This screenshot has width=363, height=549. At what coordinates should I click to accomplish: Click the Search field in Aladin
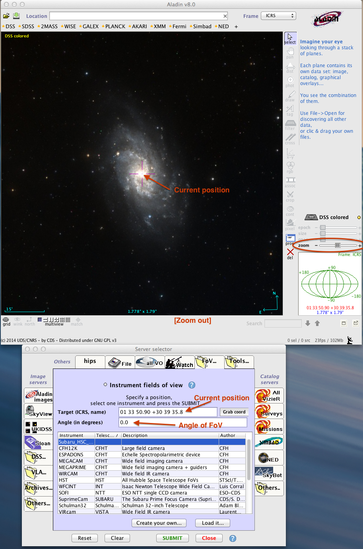283,323
